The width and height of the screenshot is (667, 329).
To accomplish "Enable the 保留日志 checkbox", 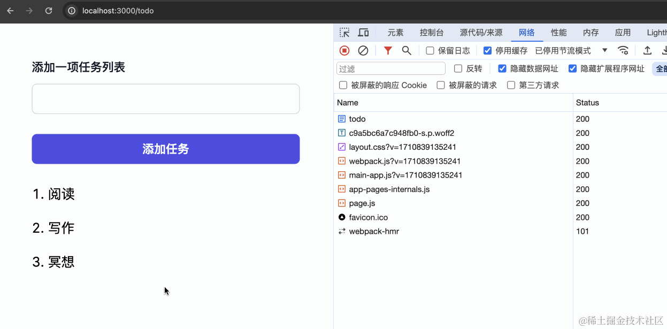I will tap(430, 51).
